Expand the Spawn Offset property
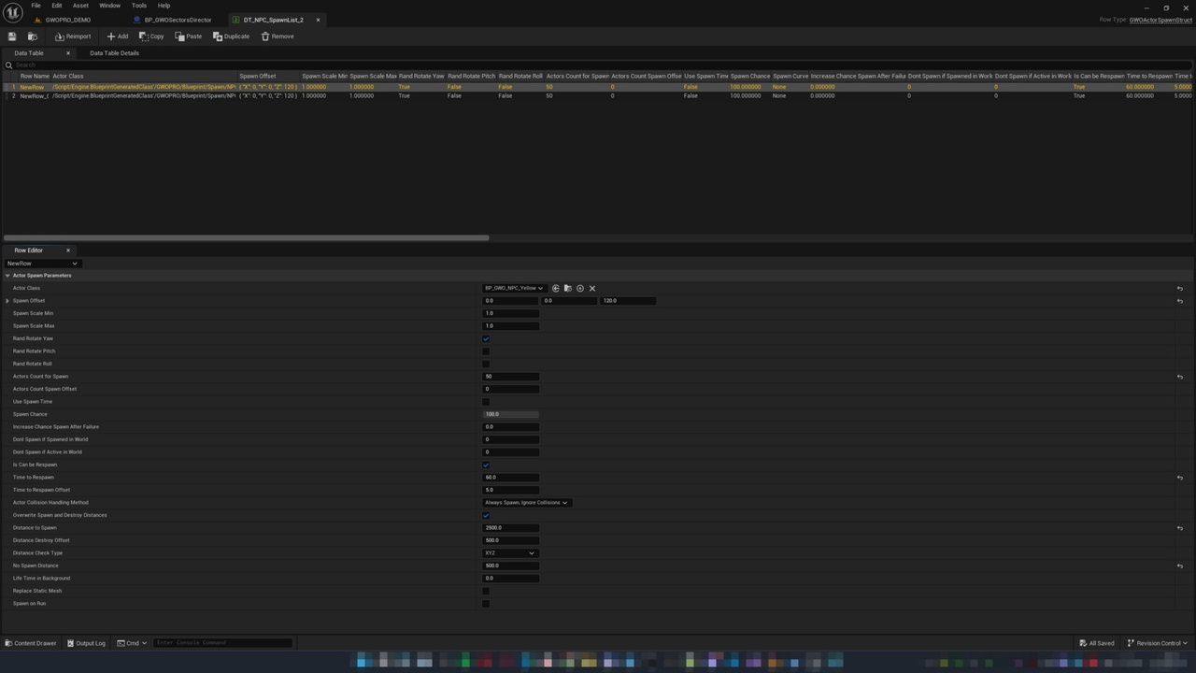This screenshot has width=1196, height=673. click(7, 301)
